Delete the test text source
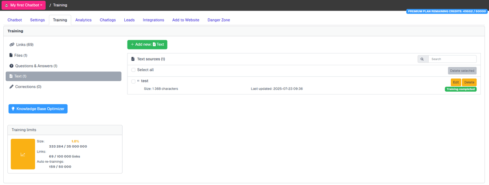Screen dimensions: 489x185 coord(469,82)
